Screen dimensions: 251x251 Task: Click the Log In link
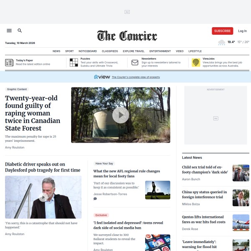click(242, 31)
